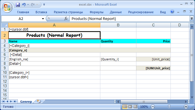Image resolution: width=195 pixels, height=110 pixels.
Task: Undo the last action
Action: click(x=24, y=5)
